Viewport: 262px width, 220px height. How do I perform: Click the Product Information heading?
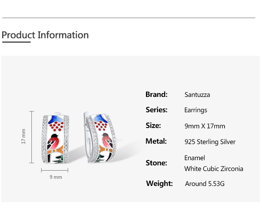coord(45,35)
